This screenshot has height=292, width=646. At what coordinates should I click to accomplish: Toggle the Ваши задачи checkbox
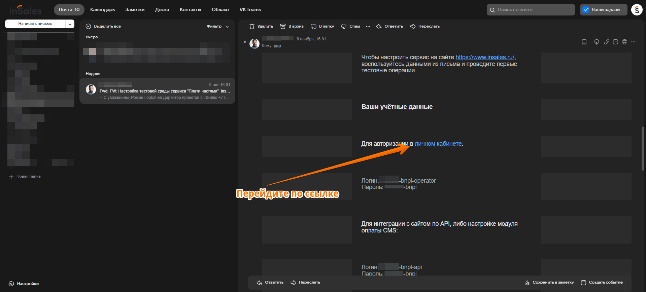[586, 10]
